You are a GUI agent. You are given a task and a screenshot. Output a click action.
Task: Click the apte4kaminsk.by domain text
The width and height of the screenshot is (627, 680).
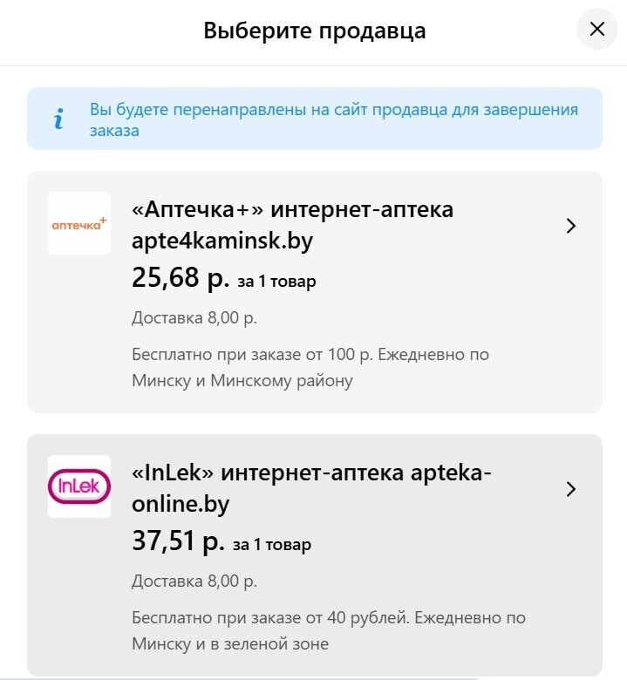(221, 241)
